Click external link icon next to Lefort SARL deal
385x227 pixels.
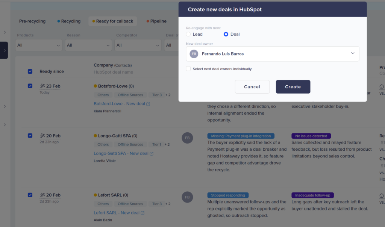[x=143, y=213]
